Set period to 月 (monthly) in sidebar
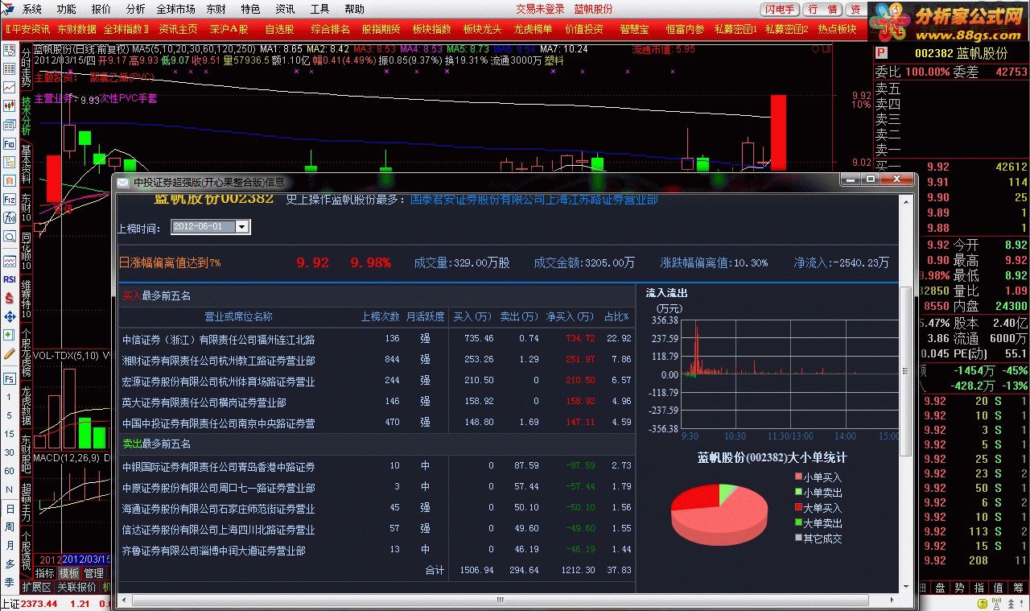The width and height of the screenshot is (1030, 611). pyautogui.click(x=9, y=545)
